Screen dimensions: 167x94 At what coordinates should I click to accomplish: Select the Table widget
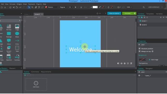pyautogui.click(x=17, y=49)
